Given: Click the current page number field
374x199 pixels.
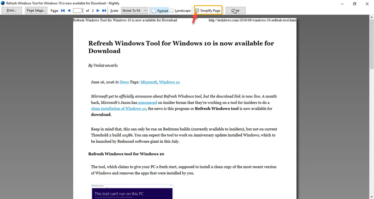Looking at the screenshot, I should pos(78,10).
